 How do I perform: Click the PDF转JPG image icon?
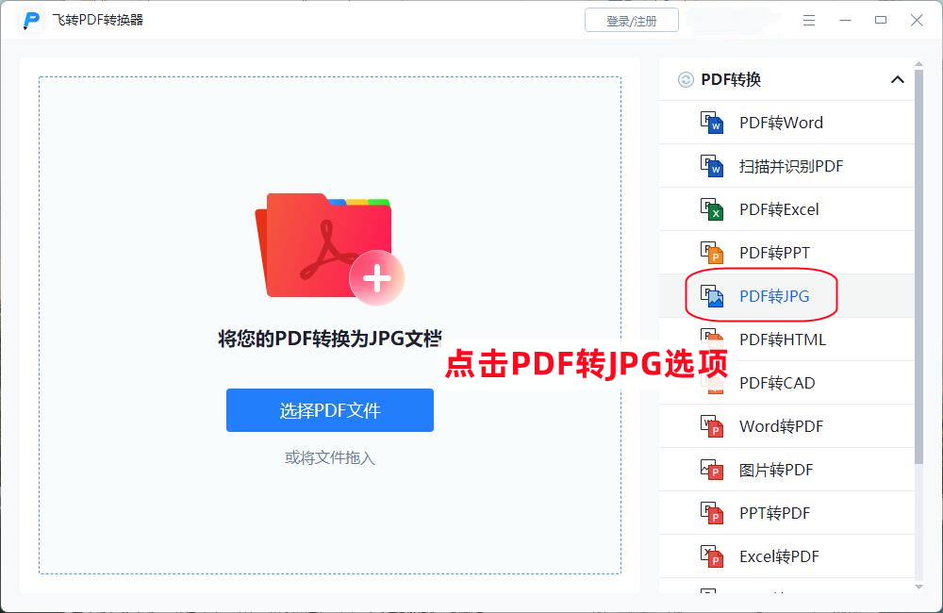[712, 296]
